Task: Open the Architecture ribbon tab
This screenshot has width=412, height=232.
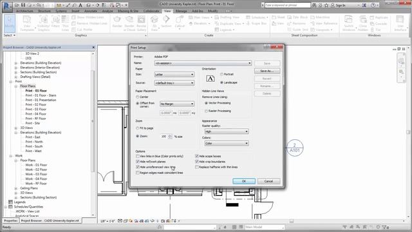Action: 24,11
